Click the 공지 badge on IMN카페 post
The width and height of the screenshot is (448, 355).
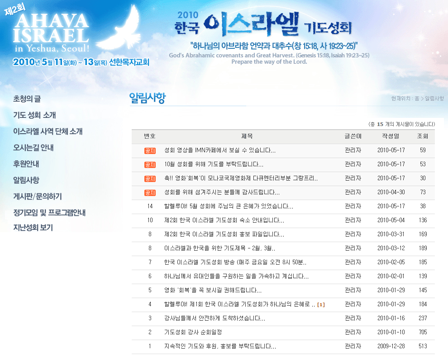click(150, 150)
